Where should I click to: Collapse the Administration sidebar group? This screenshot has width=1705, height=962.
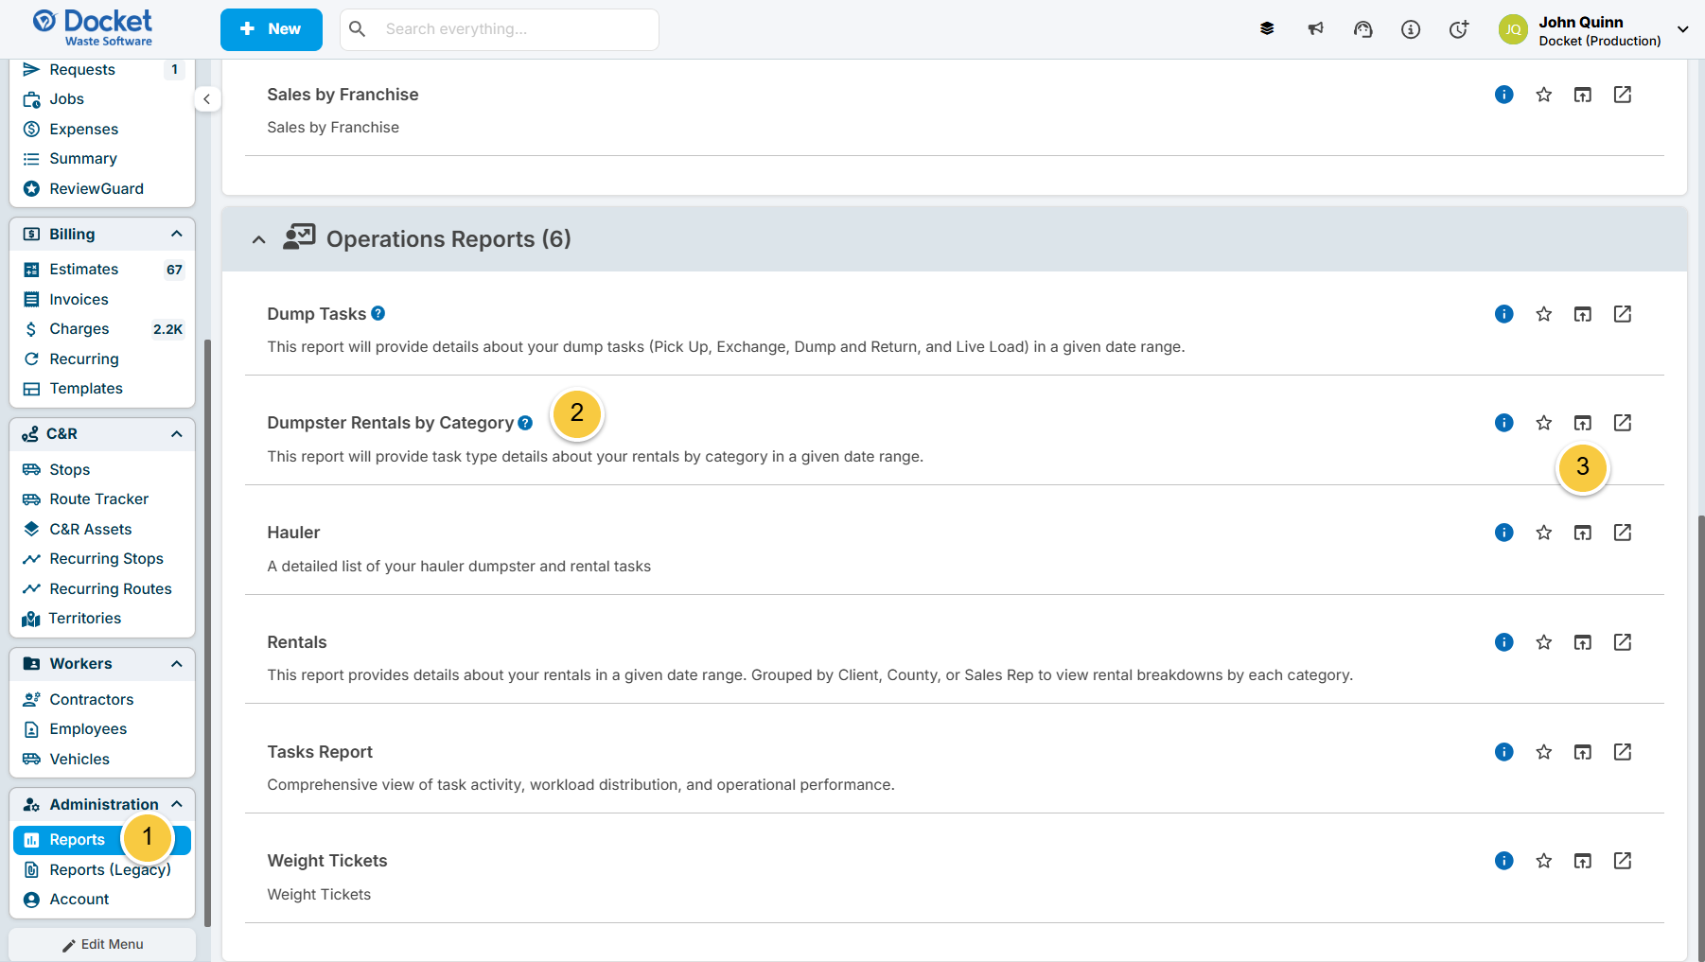(x=176, y=804)
